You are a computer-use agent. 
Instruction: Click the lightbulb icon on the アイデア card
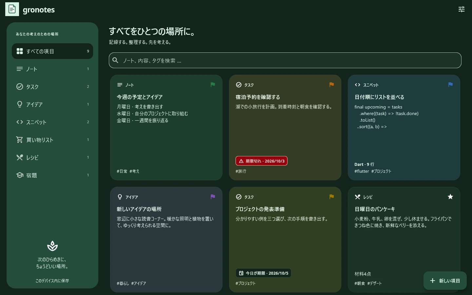pos(120,197)
